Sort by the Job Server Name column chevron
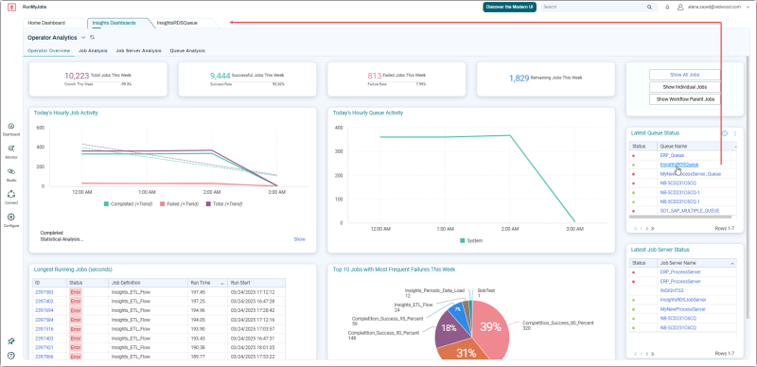This screenshot has width=757, height=367. click(x=732, y=264)
